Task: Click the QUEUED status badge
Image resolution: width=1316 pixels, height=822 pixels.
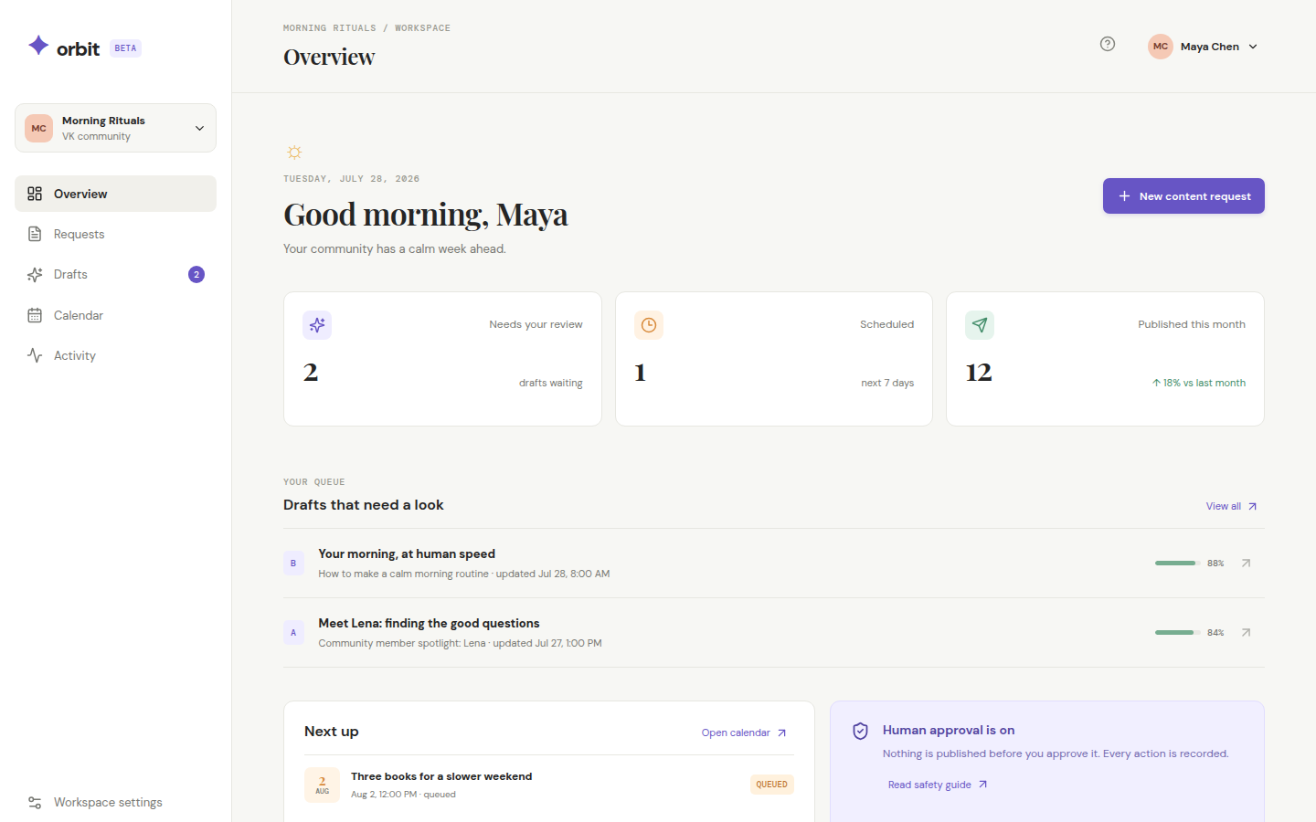Action: (x=772, y=785)
